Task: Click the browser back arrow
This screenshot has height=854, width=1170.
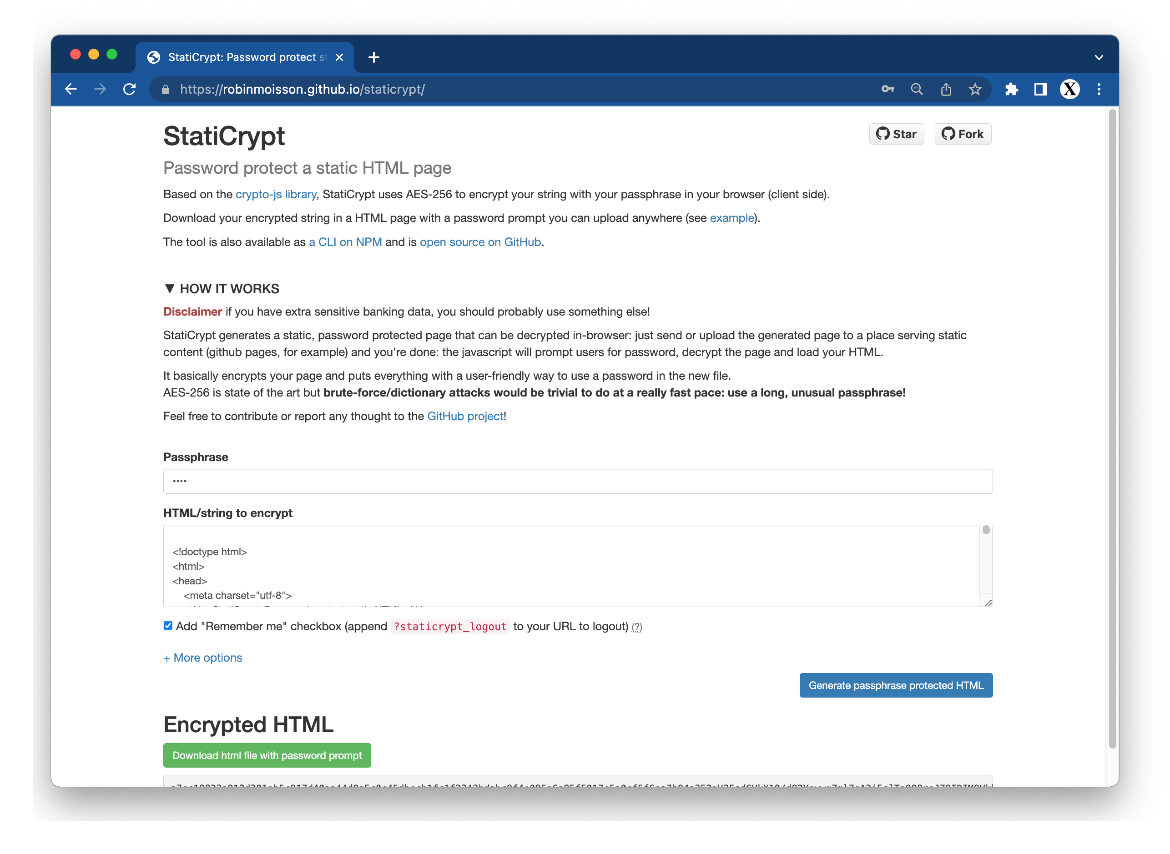Action: click(71, 89)
